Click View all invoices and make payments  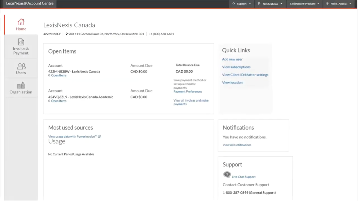(191, 102)
